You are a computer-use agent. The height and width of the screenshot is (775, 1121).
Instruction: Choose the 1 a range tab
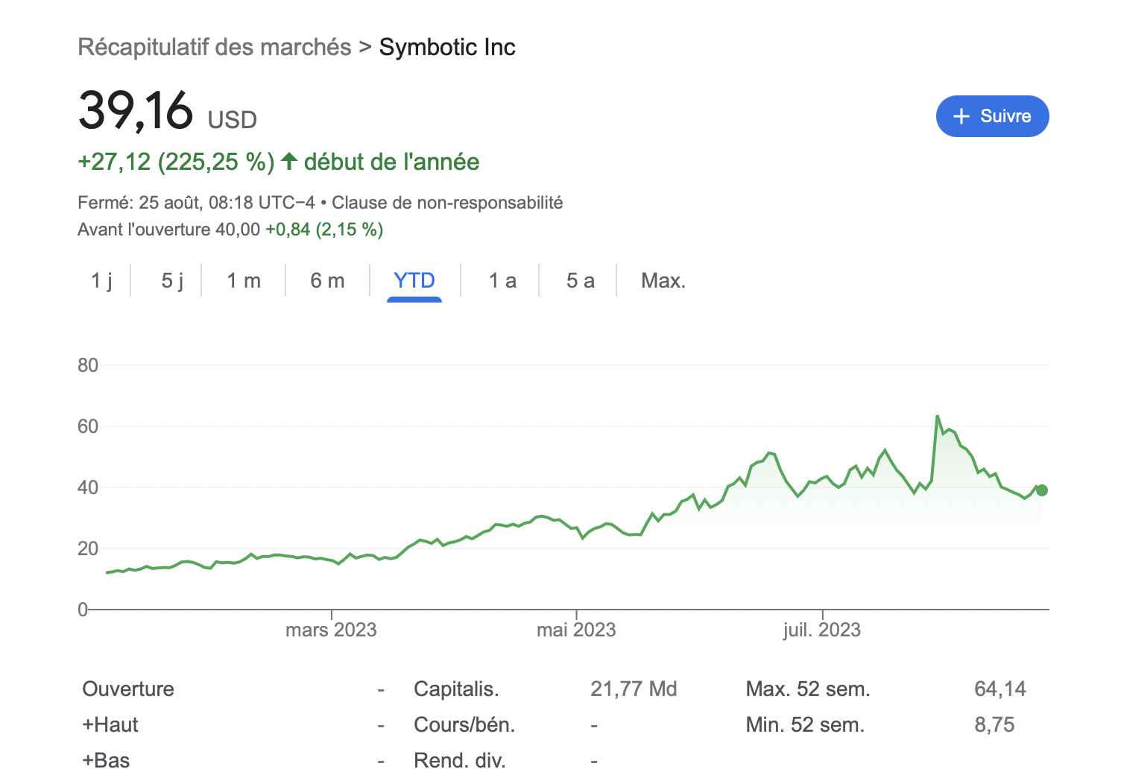point(502,280)
